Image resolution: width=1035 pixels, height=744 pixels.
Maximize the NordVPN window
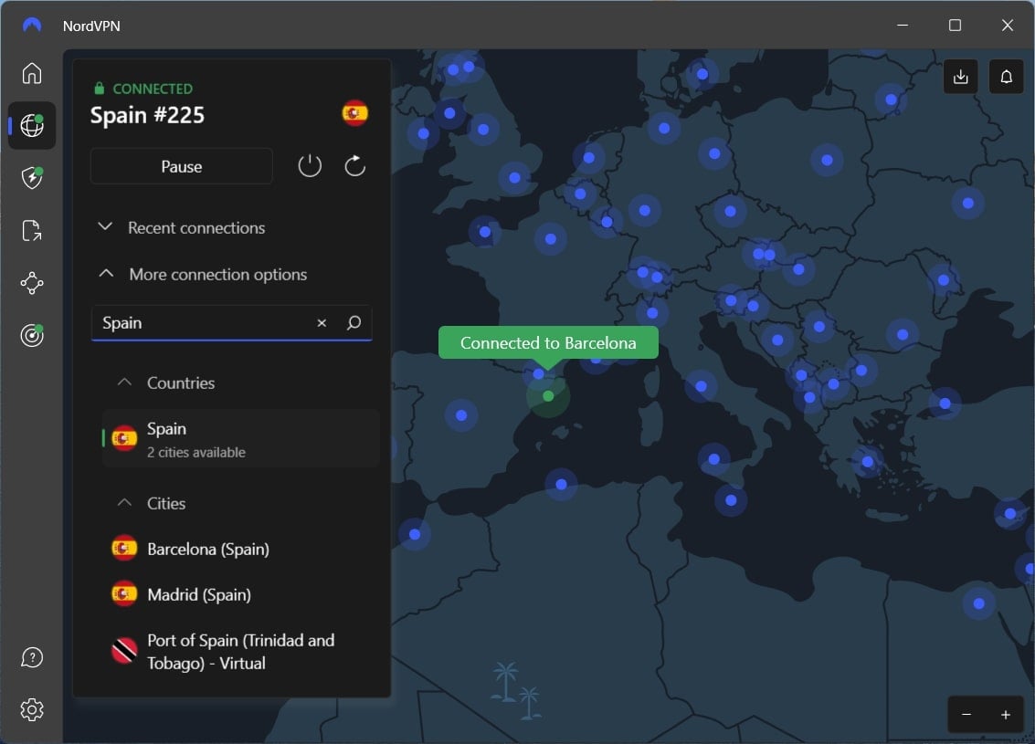point(955,25)
